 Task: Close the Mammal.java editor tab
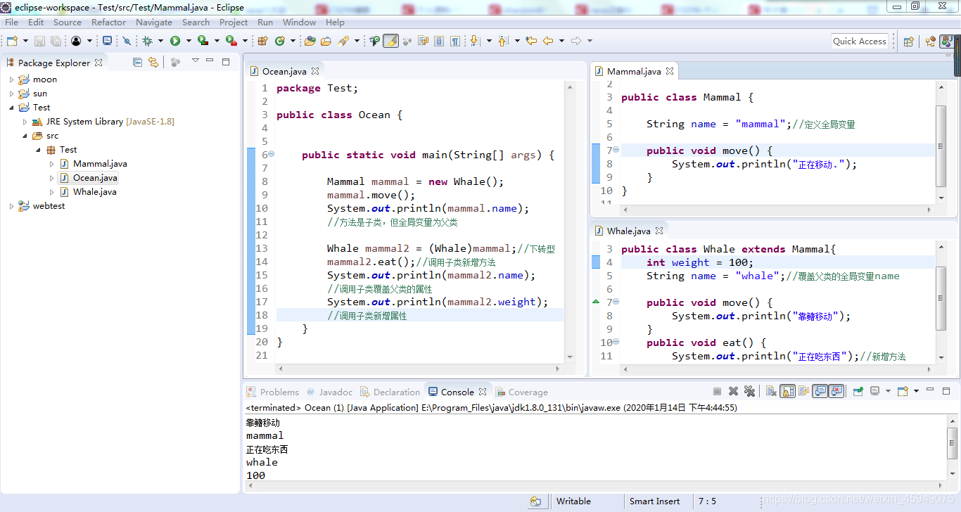pyautogui.click(x=670, y=71)
